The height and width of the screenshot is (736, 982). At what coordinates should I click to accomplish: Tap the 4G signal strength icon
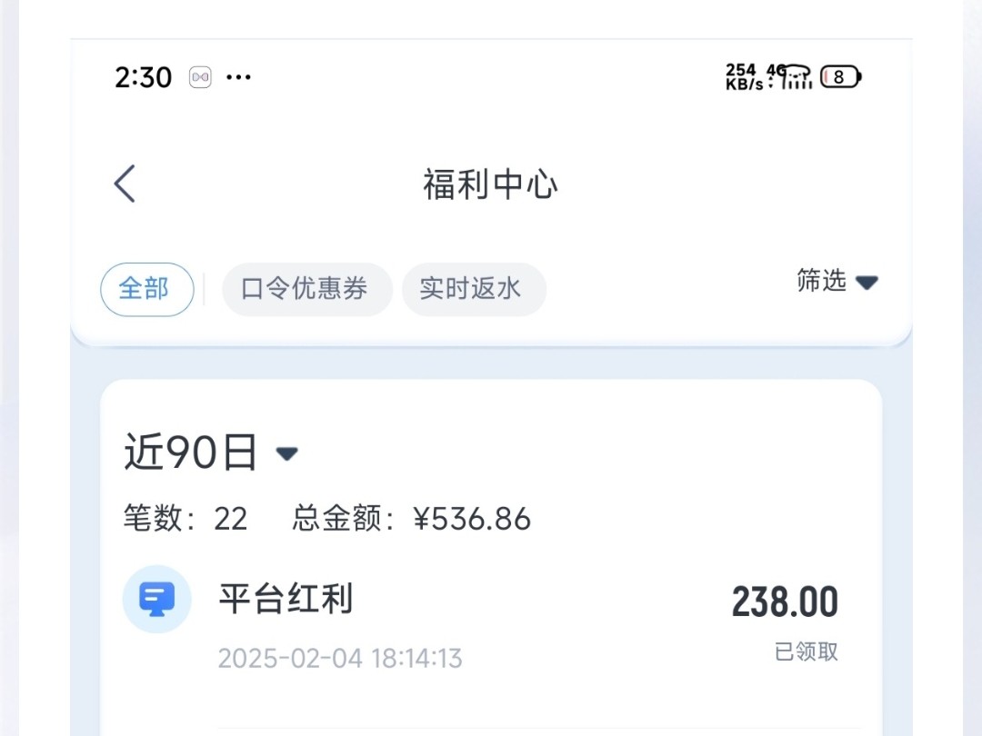791,76
